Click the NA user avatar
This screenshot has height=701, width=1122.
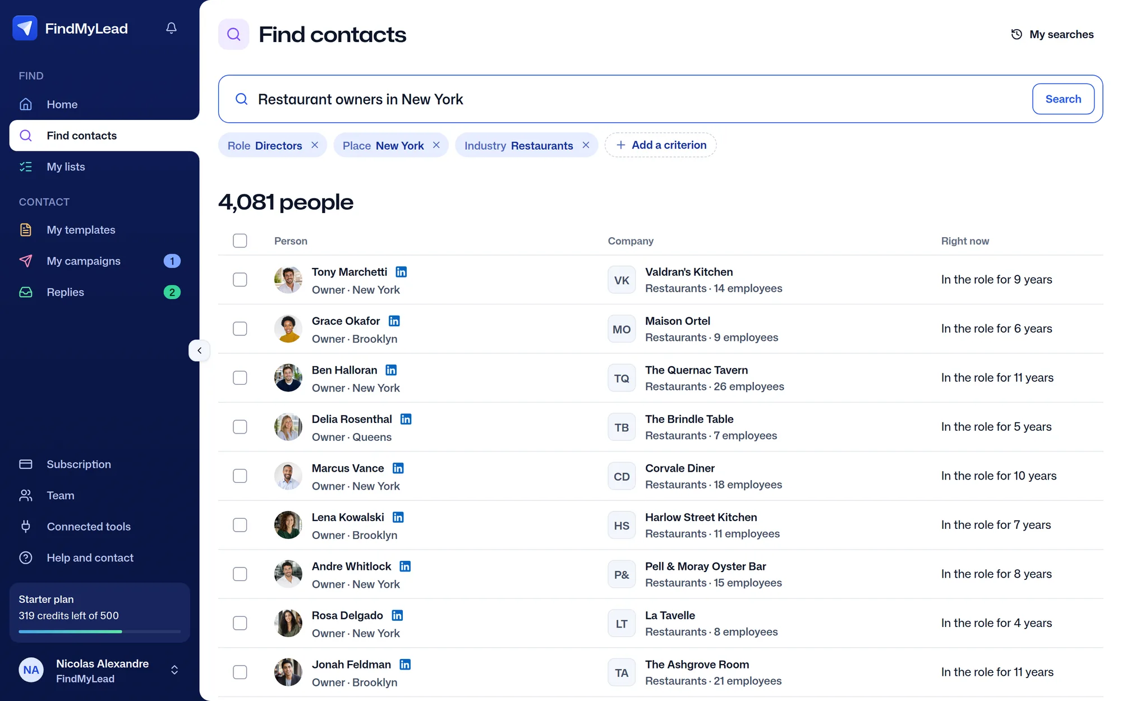[31, 670]
